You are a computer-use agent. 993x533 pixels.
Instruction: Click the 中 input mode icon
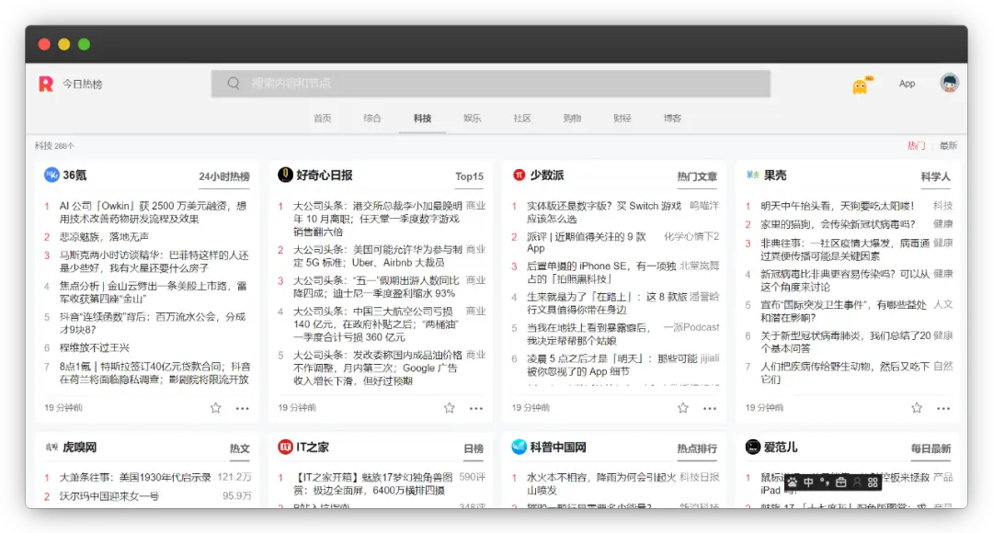coord(809,482)
